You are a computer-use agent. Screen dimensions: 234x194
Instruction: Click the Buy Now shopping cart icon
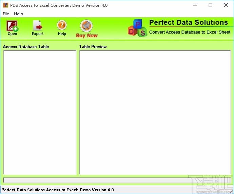click(86, 28)
